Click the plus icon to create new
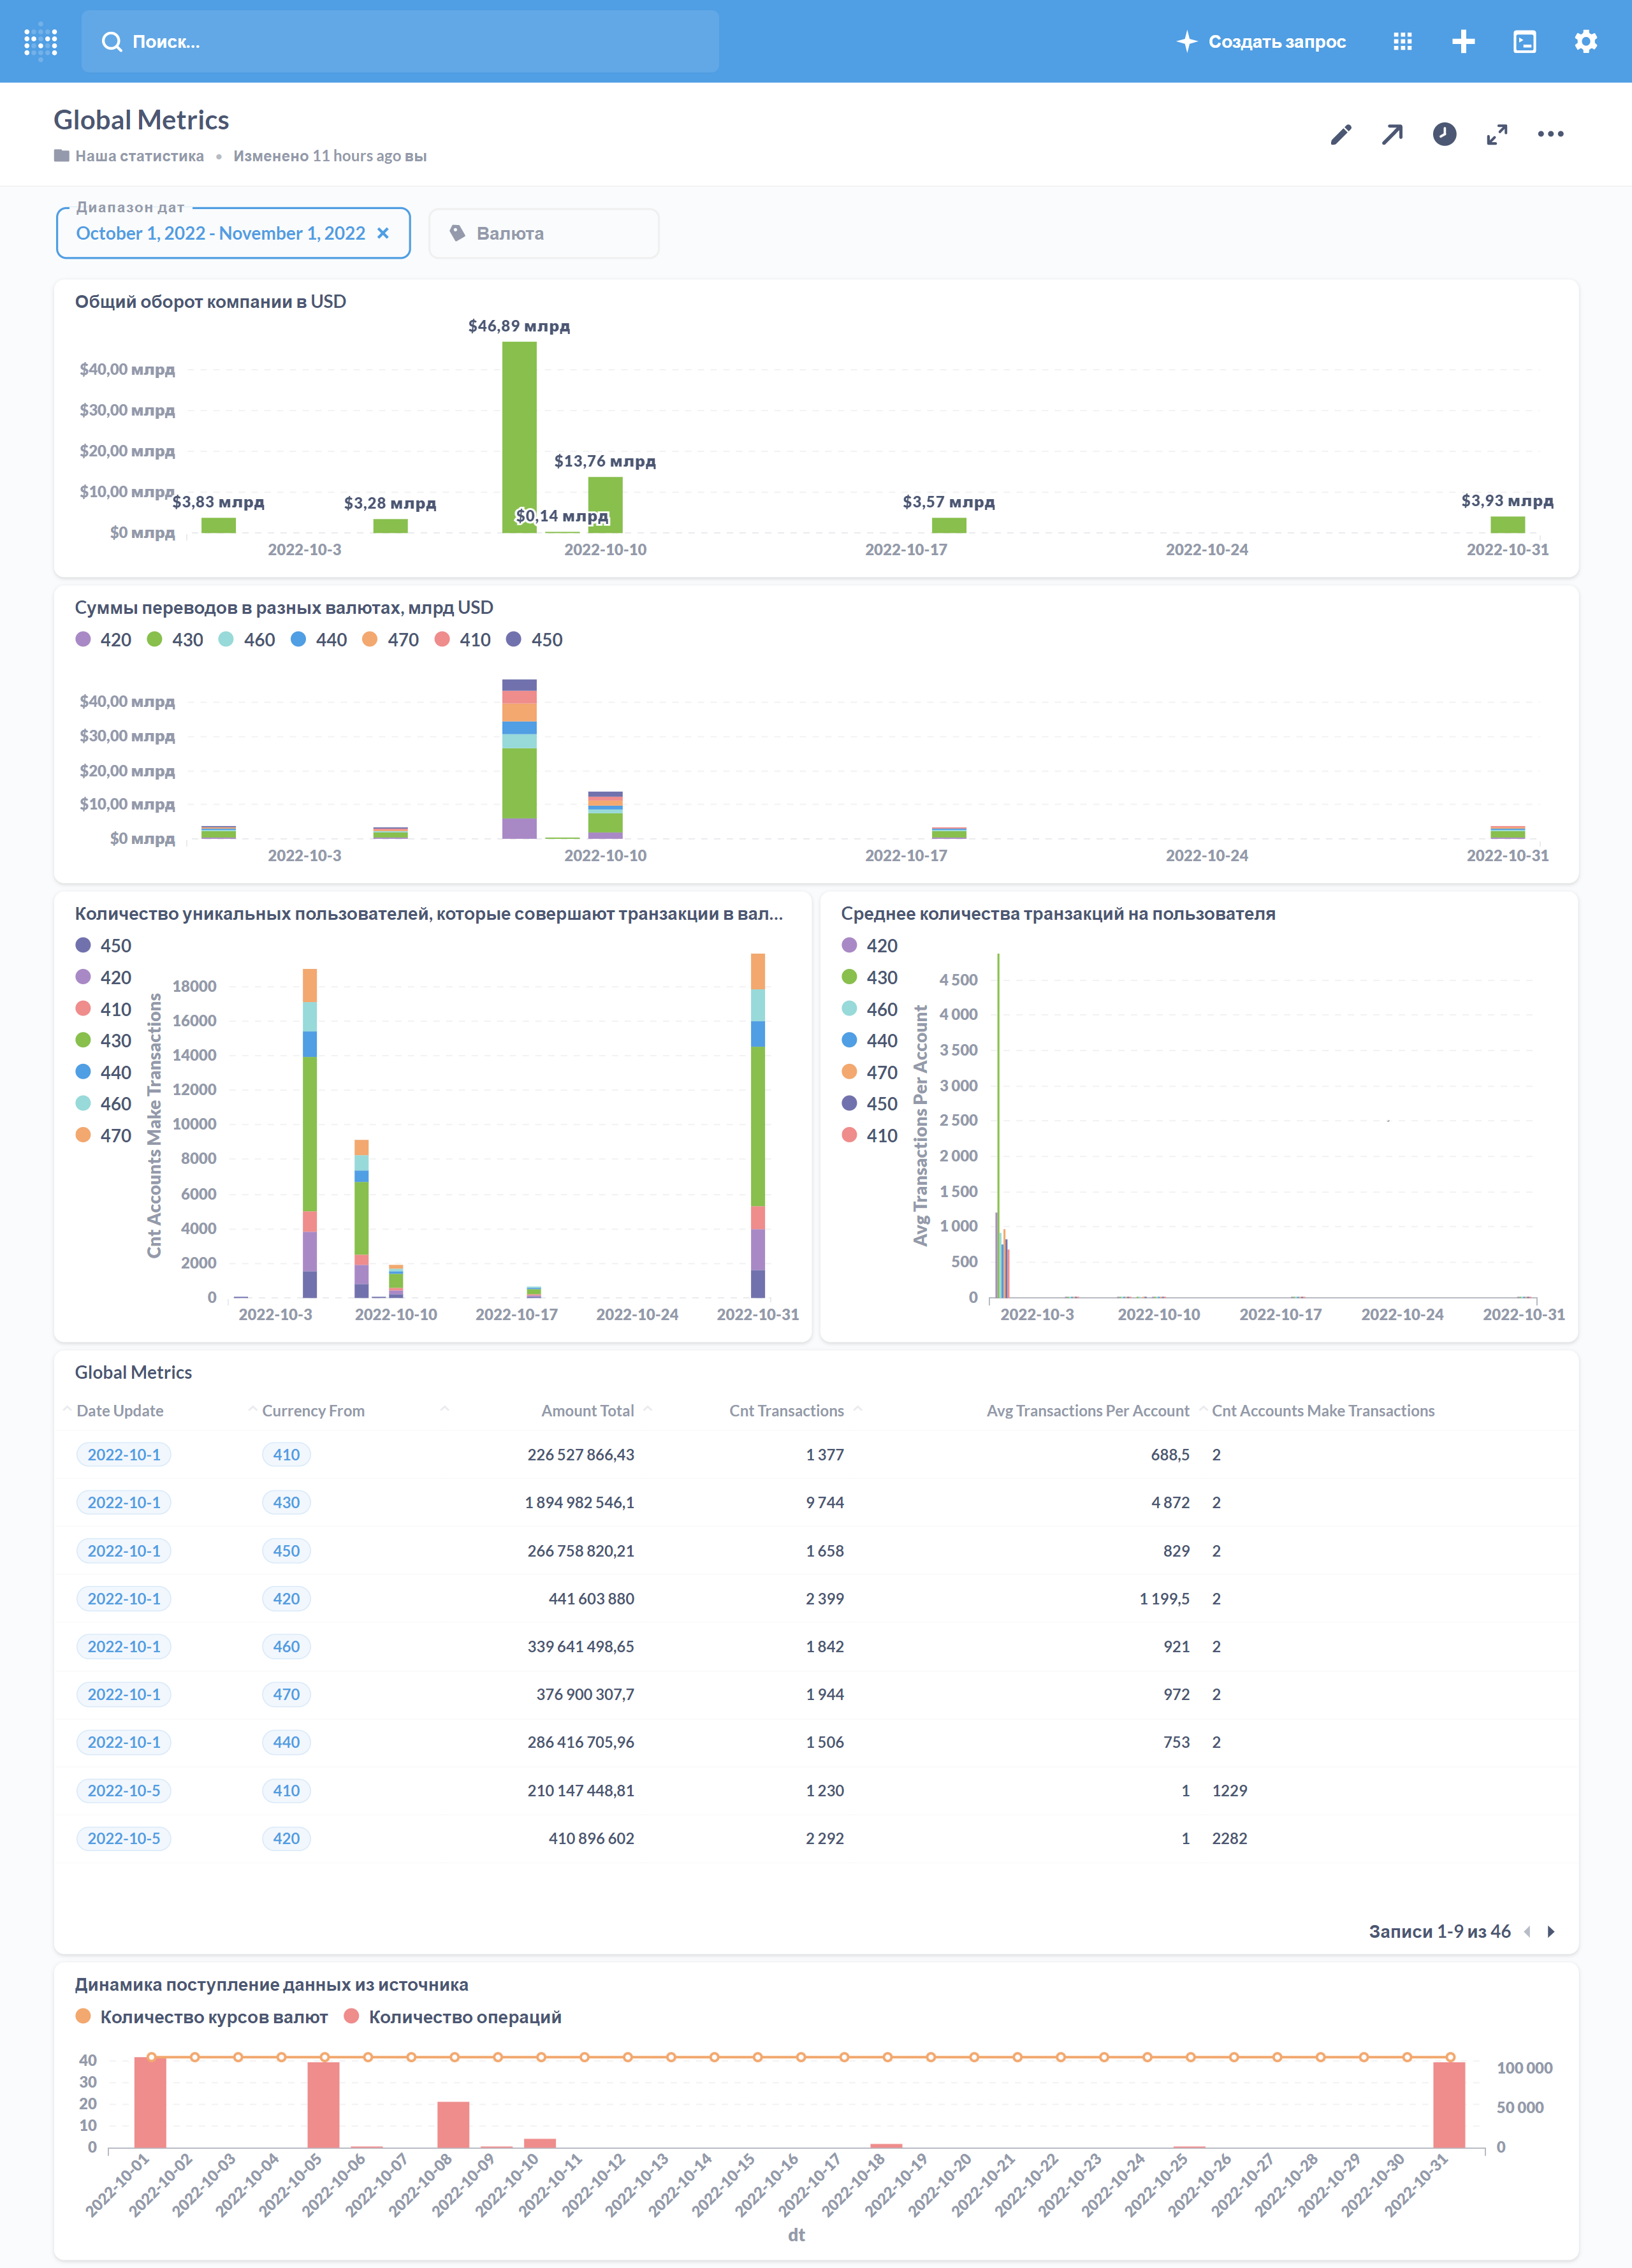 pyautogui.click(x=1463, y=41)
